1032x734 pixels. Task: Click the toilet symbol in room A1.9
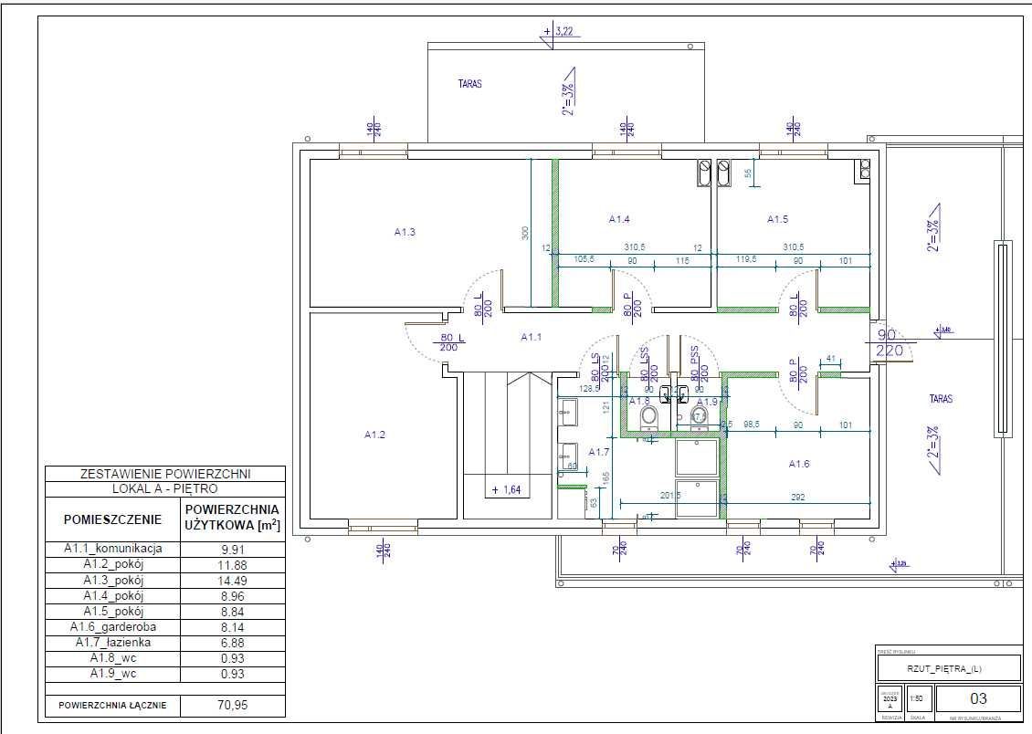(699, 417)
